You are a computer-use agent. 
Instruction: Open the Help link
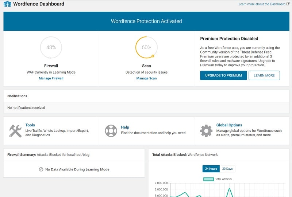point(125,127)
